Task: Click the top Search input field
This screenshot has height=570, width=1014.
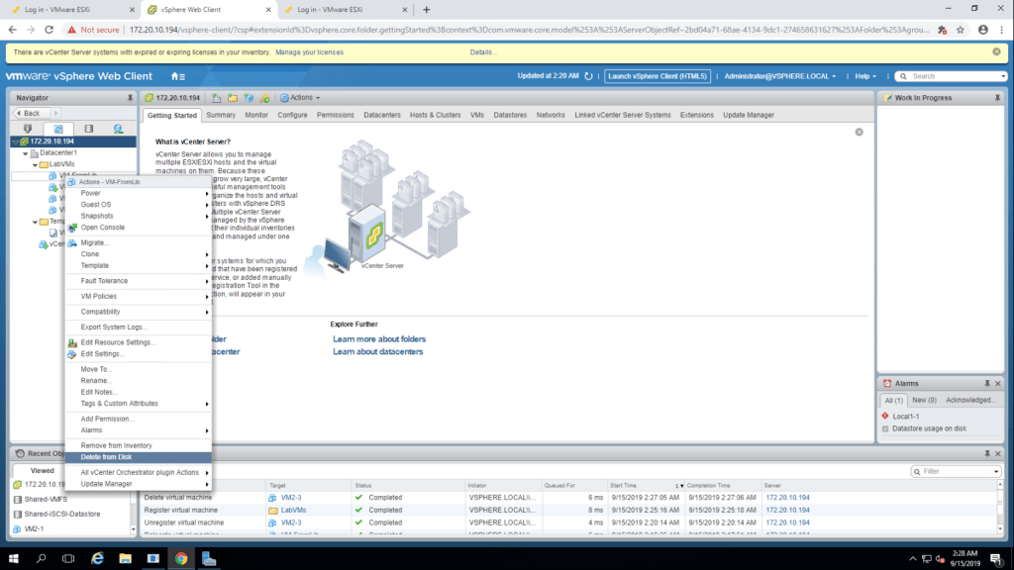Action: tap(951, 76)
